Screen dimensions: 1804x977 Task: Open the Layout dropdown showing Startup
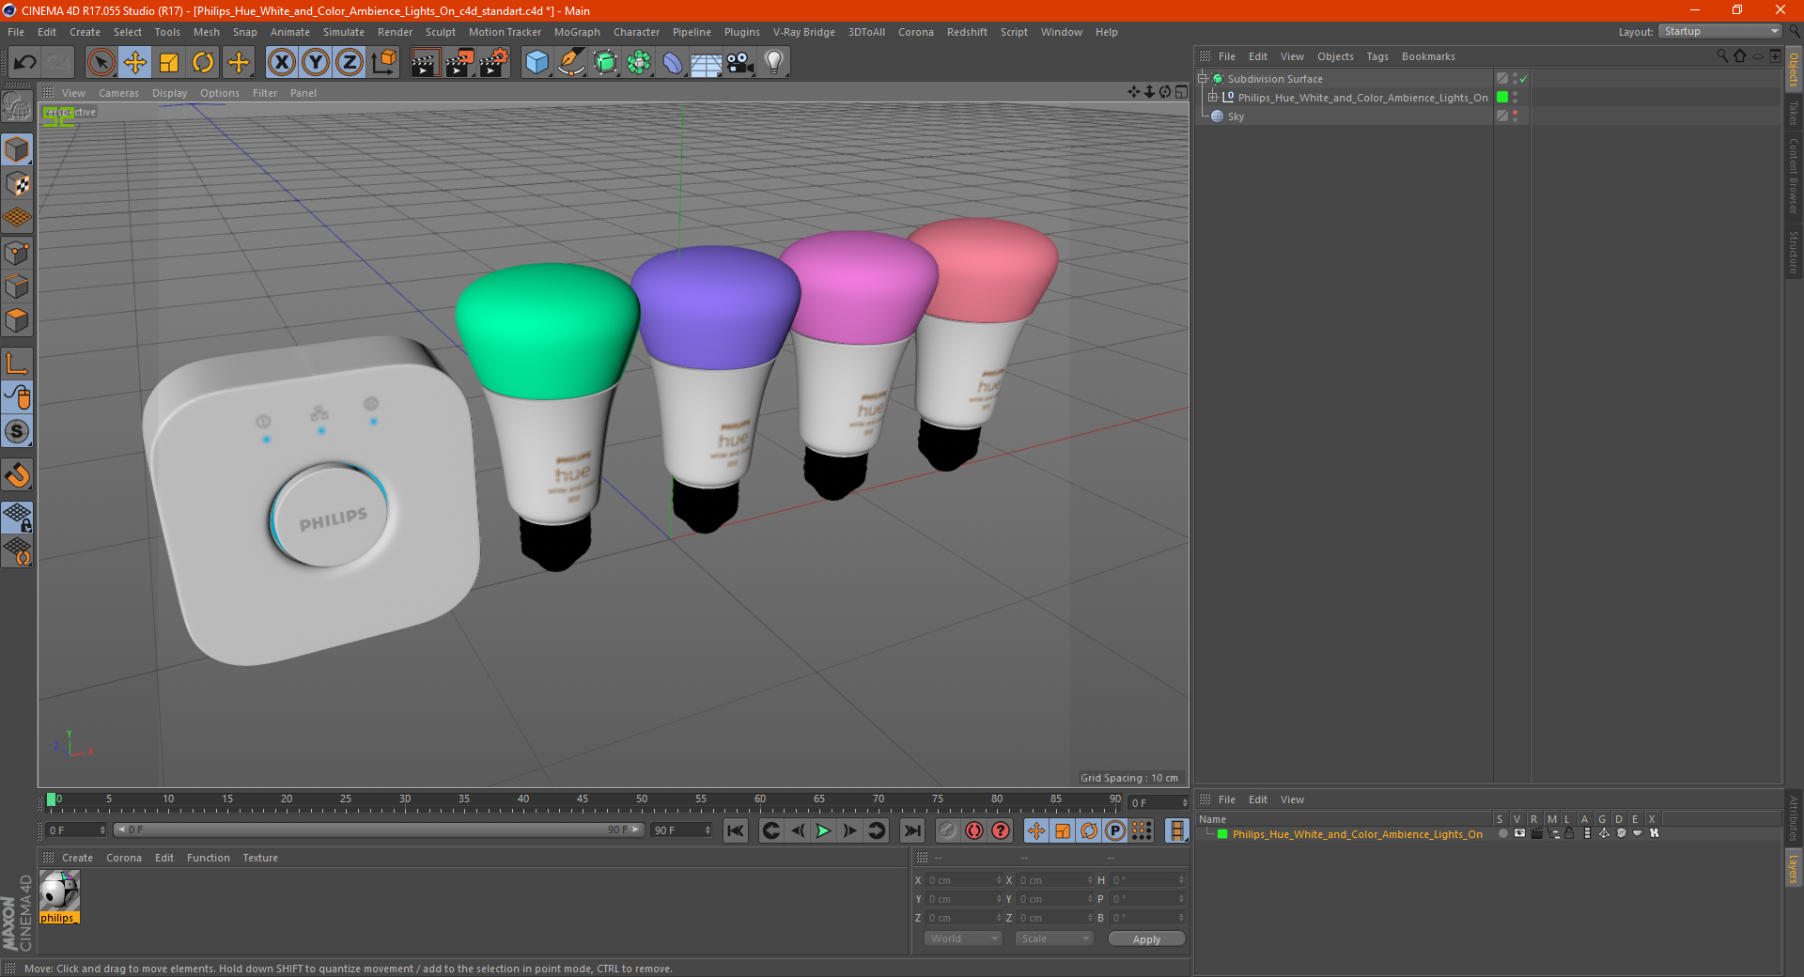[1719, 31]
